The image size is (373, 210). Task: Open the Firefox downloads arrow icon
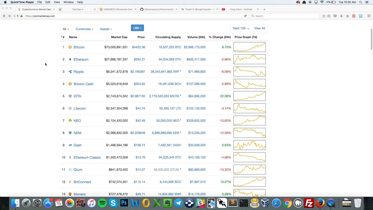(341, 16)
